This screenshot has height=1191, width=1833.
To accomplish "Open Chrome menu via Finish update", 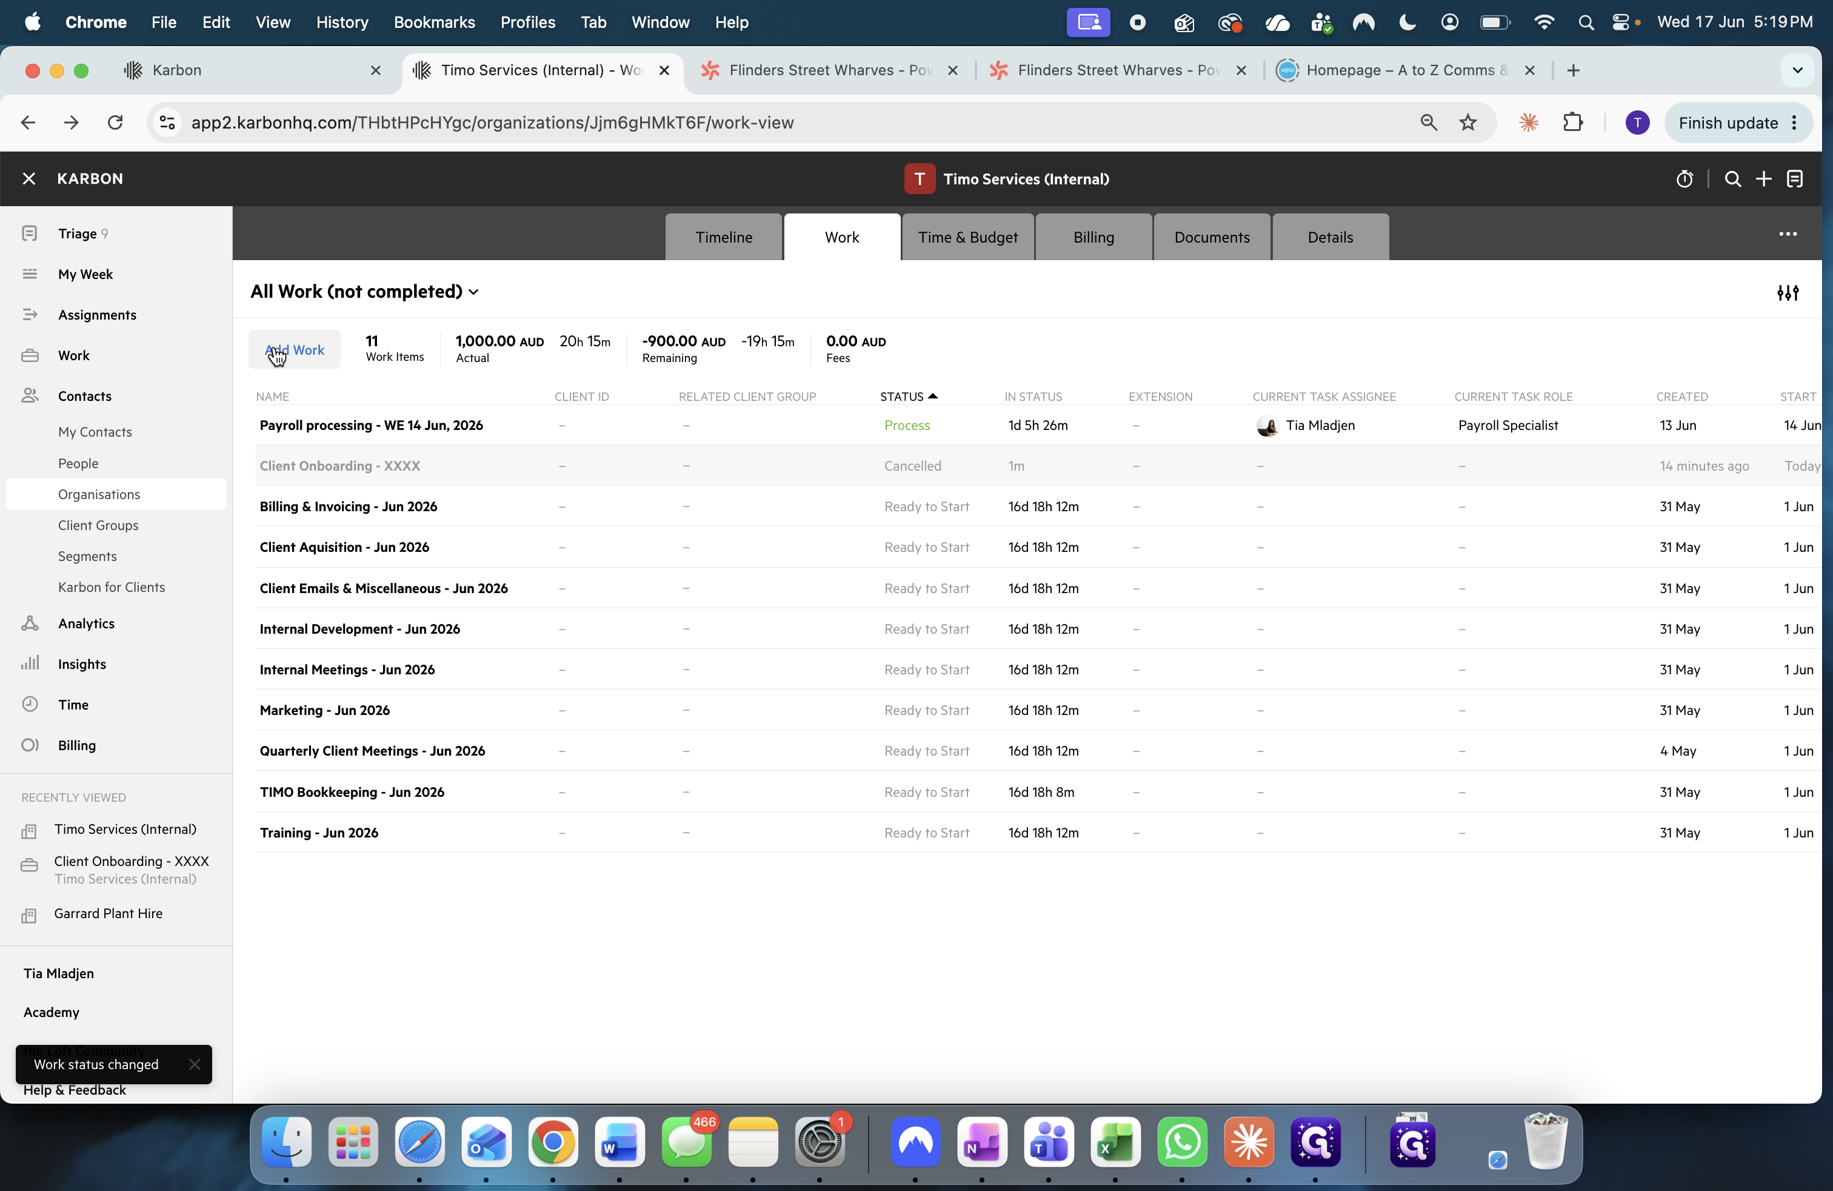I will [1737, 122].
